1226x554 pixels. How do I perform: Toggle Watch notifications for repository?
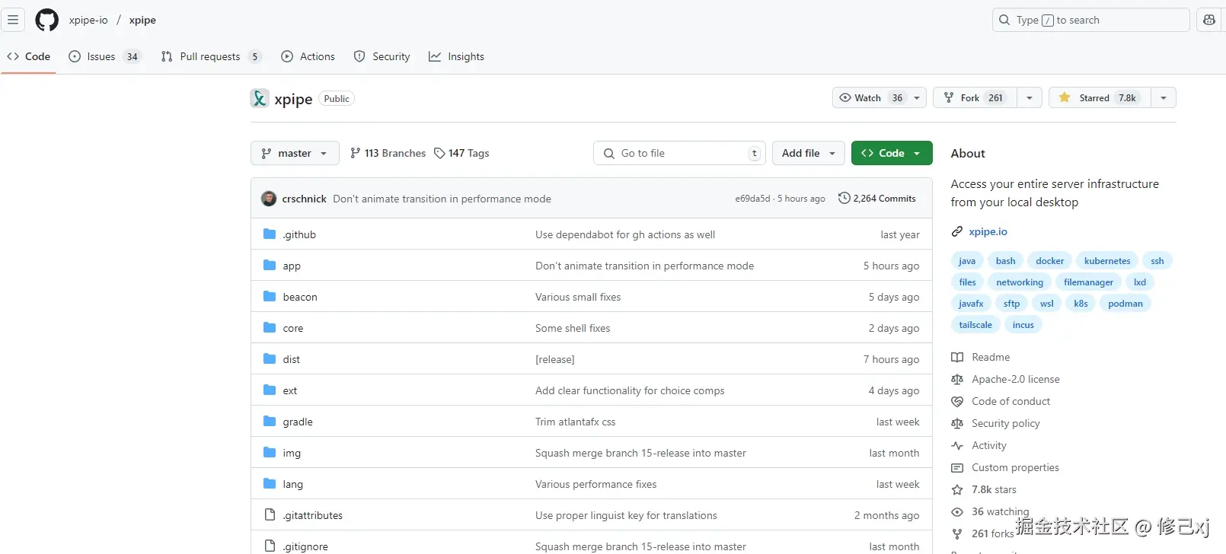pyautogui.click(x=870, y=97)
